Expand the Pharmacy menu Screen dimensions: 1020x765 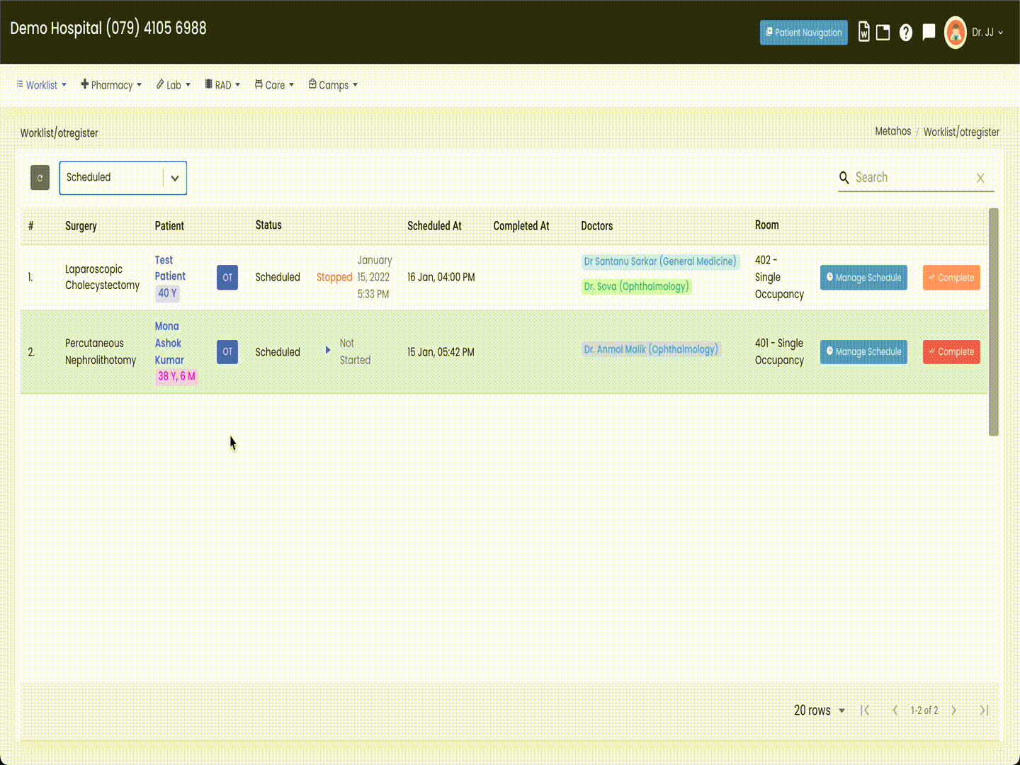(111, 85)
